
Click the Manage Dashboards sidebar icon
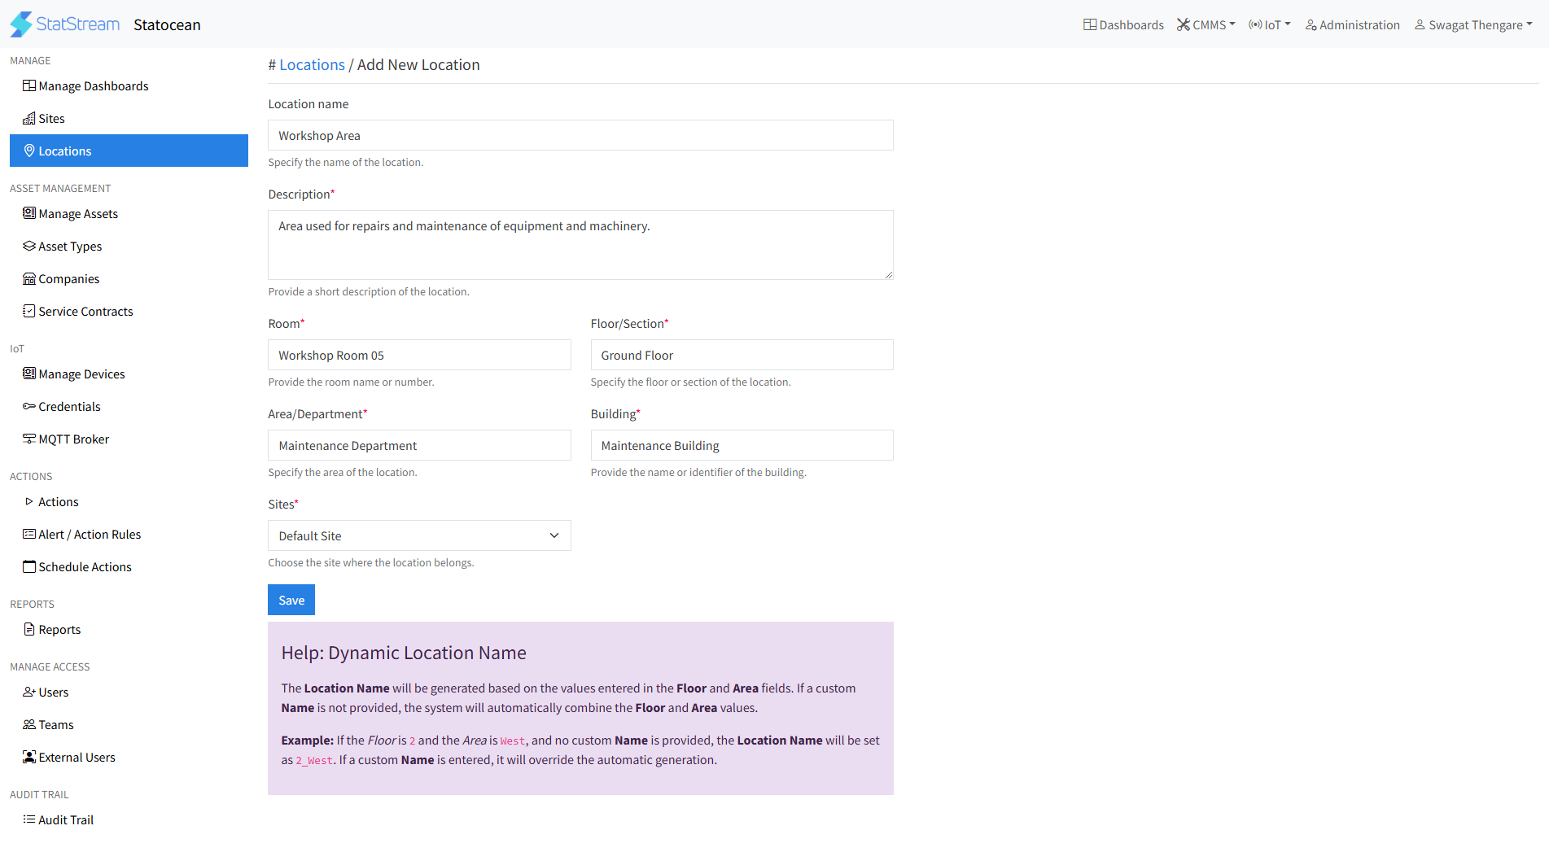[29, 85]
